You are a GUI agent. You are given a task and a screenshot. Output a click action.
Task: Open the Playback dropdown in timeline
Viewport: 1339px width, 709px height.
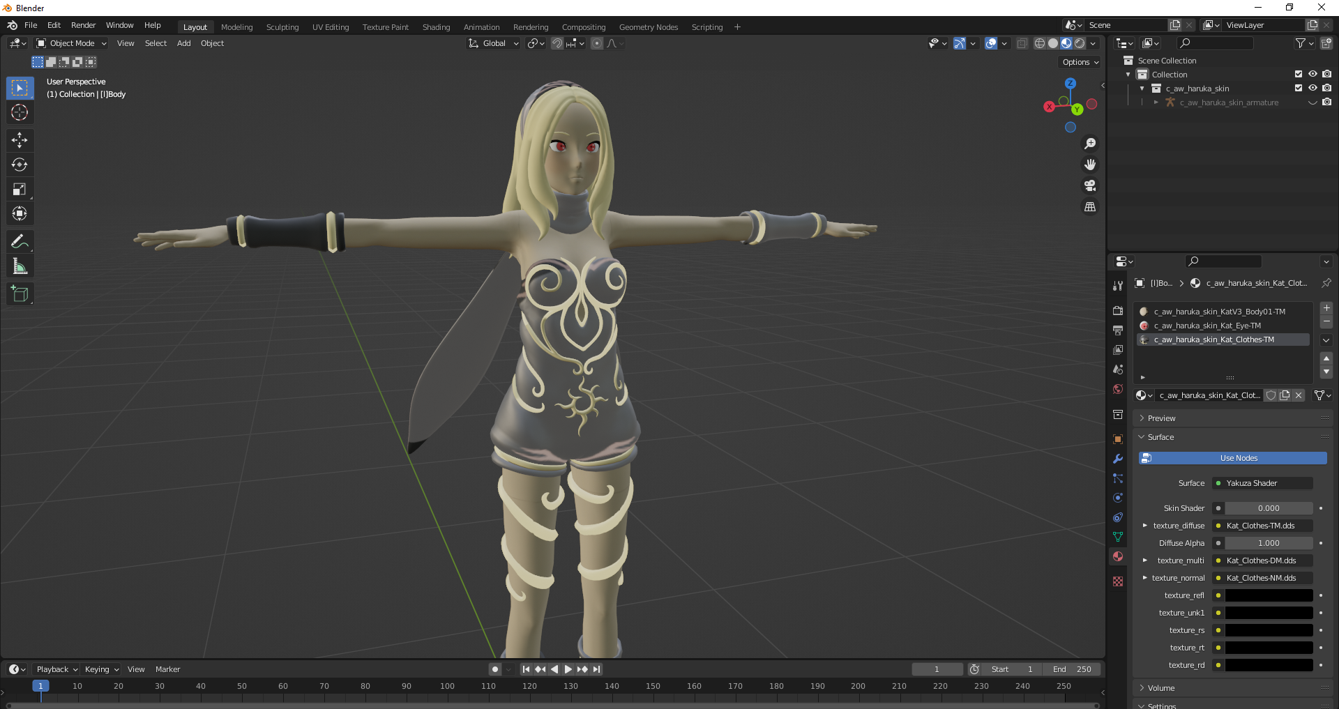click(57, 669)
